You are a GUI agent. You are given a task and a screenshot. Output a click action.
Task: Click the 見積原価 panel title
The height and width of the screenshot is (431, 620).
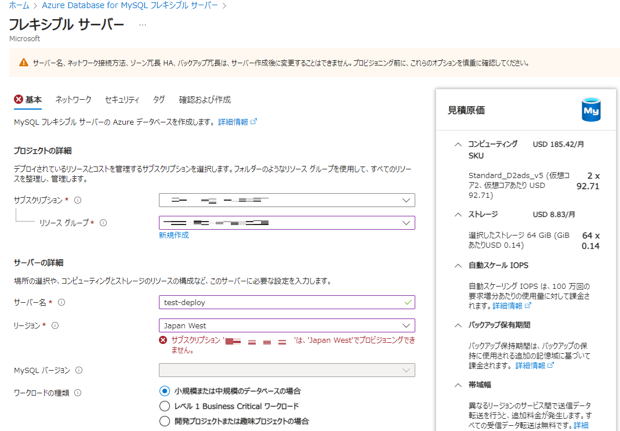pyautogui.click(x=466, y=110)
